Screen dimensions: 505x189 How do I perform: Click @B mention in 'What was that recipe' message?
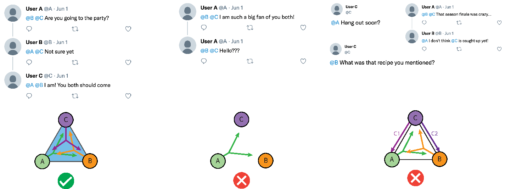[x=334, y=63]
